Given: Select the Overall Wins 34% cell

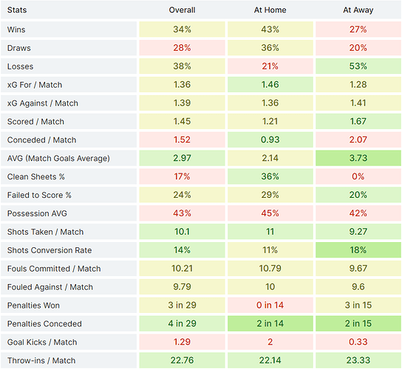Looking at the screenshot, I should pyautogui.click(x=182, y=30).
